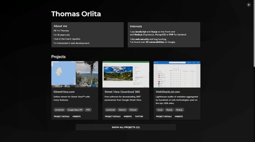255x142 pixels.
Task: Click the '20 vulnerabilities' bold text
Action: pos(155,42)
